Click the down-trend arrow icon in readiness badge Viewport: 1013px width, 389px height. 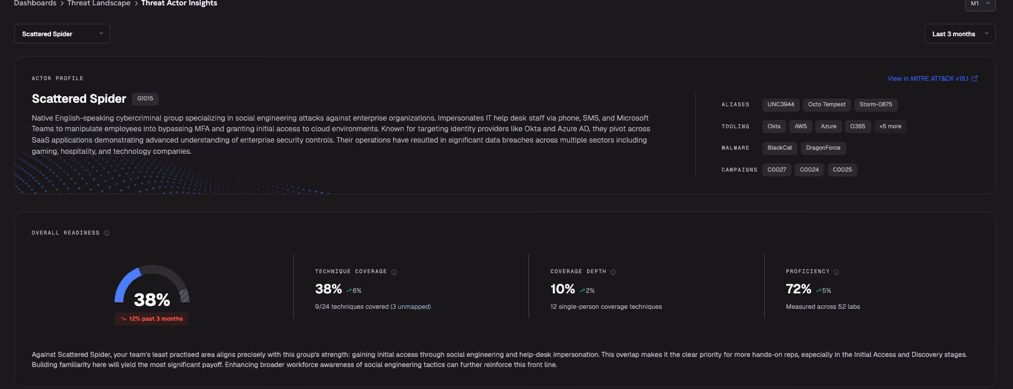[124, 319]
